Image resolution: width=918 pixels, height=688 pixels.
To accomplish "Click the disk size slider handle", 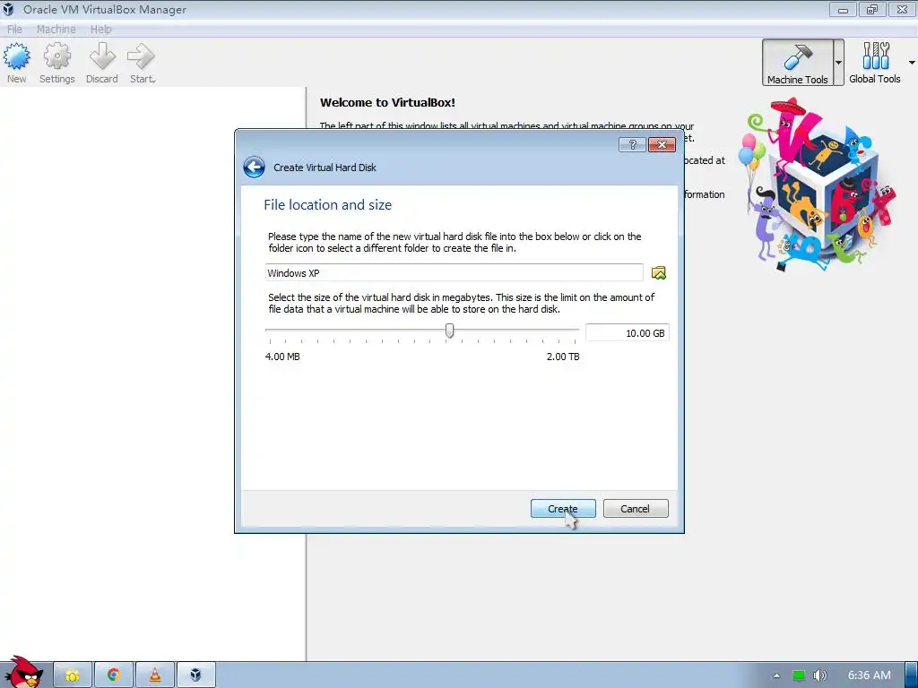I will 450,331.
